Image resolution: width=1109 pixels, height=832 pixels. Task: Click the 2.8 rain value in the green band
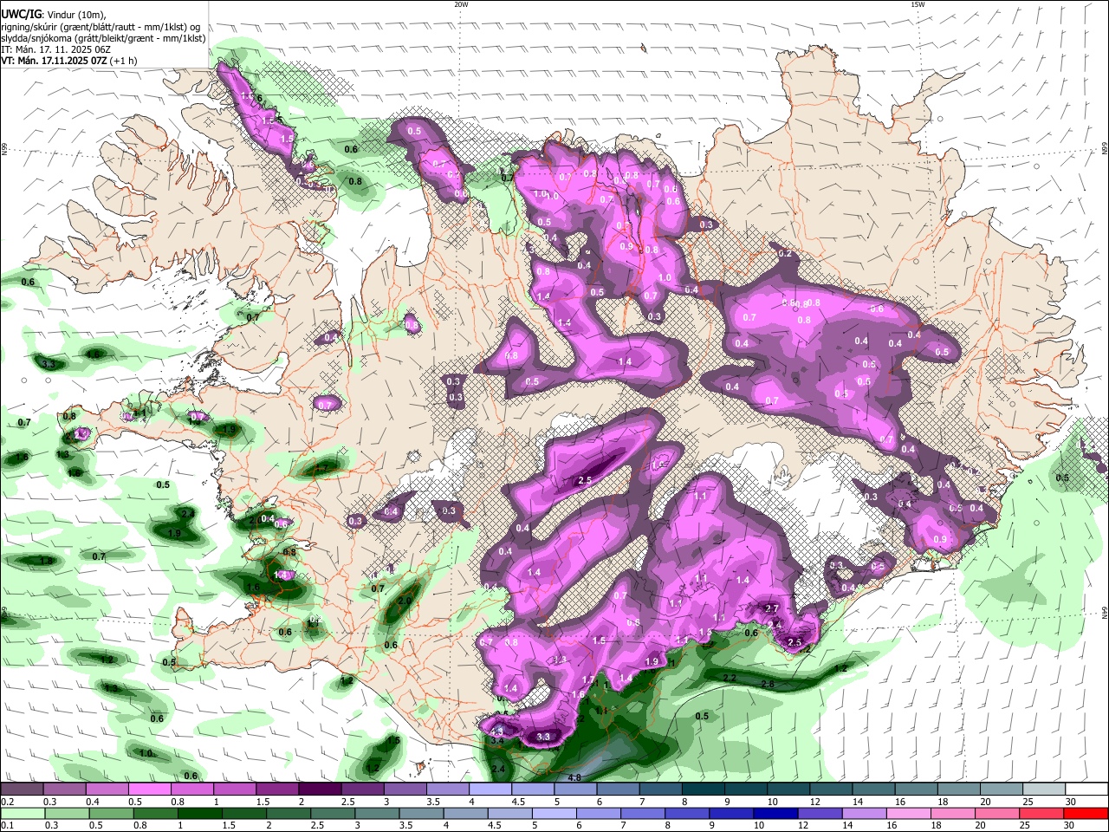point(767,685)
